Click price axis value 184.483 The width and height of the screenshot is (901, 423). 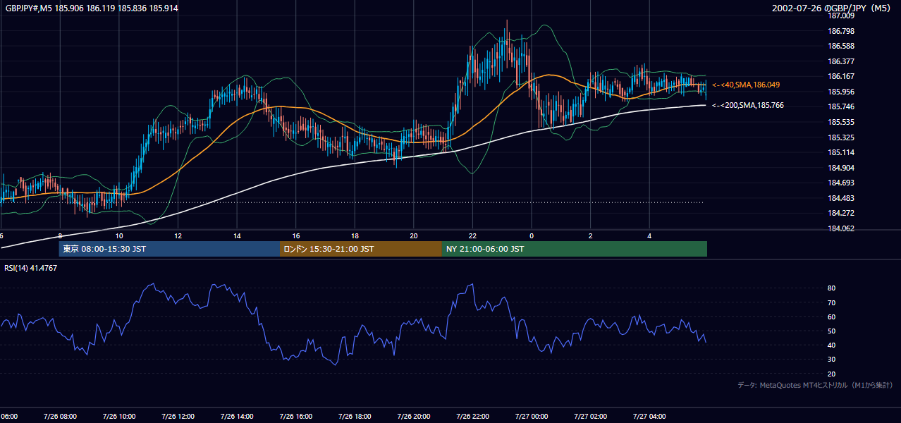(x=842, y=198)
